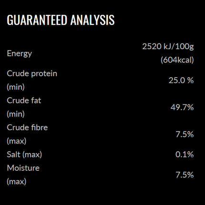Select the Crude protein label
The width and height of the screenshot is (205, 205).
click(x=32, y=74)
